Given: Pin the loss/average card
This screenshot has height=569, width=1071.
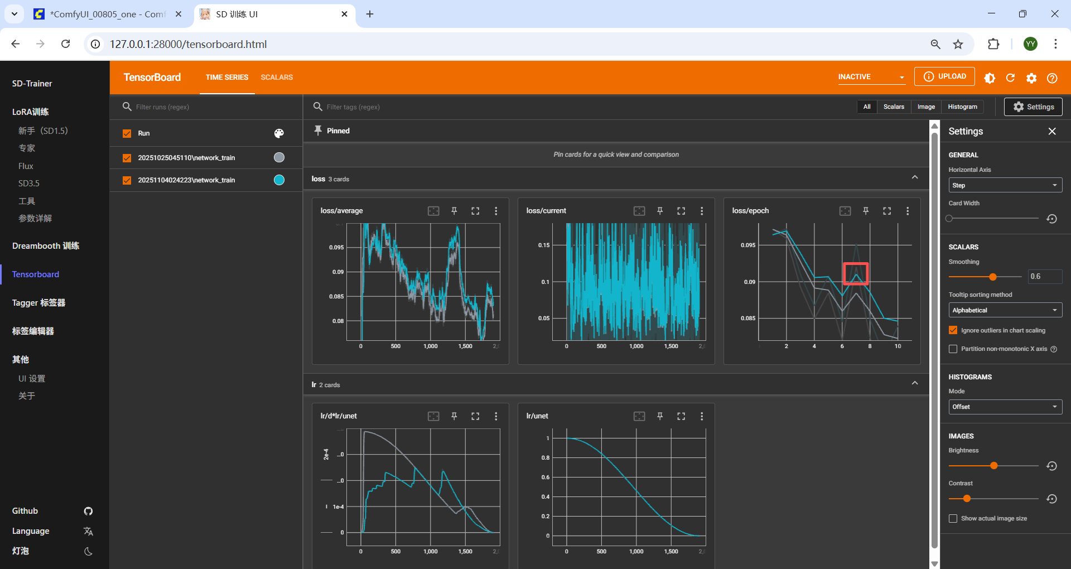Looking at the screenshot, I should click(x=454, y=211).
